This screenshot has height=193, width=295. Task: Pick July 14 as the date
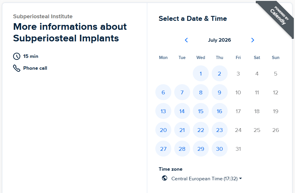click(x=182, y=111)
